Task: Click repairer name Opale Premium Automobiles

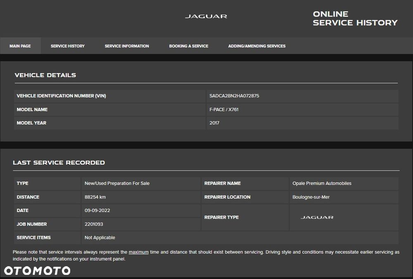Action: 322,183
